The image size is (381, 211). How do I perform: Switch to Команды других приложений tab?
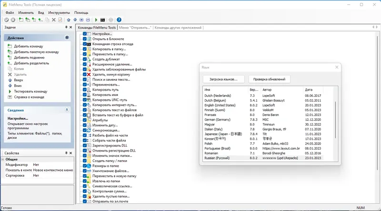tap(178, 28)
